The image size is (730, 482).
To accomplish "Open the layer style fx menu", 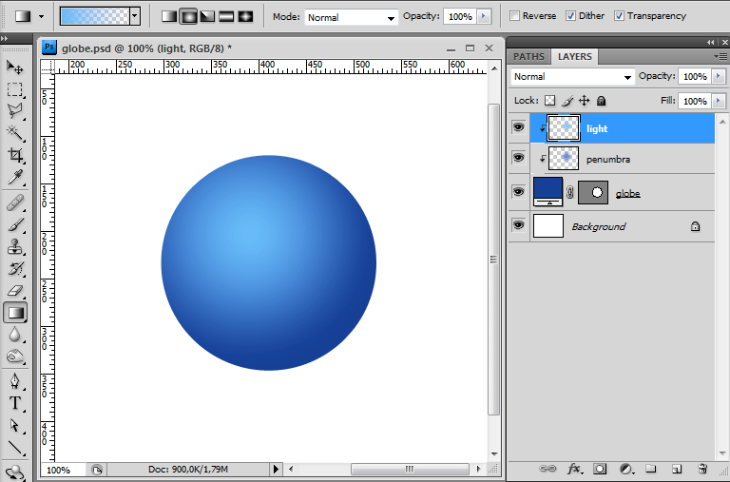I will coord(575,469).
